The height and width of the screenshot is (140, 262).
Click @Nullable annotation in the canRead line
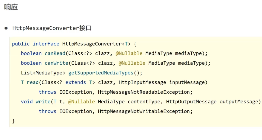click(129, 53)
